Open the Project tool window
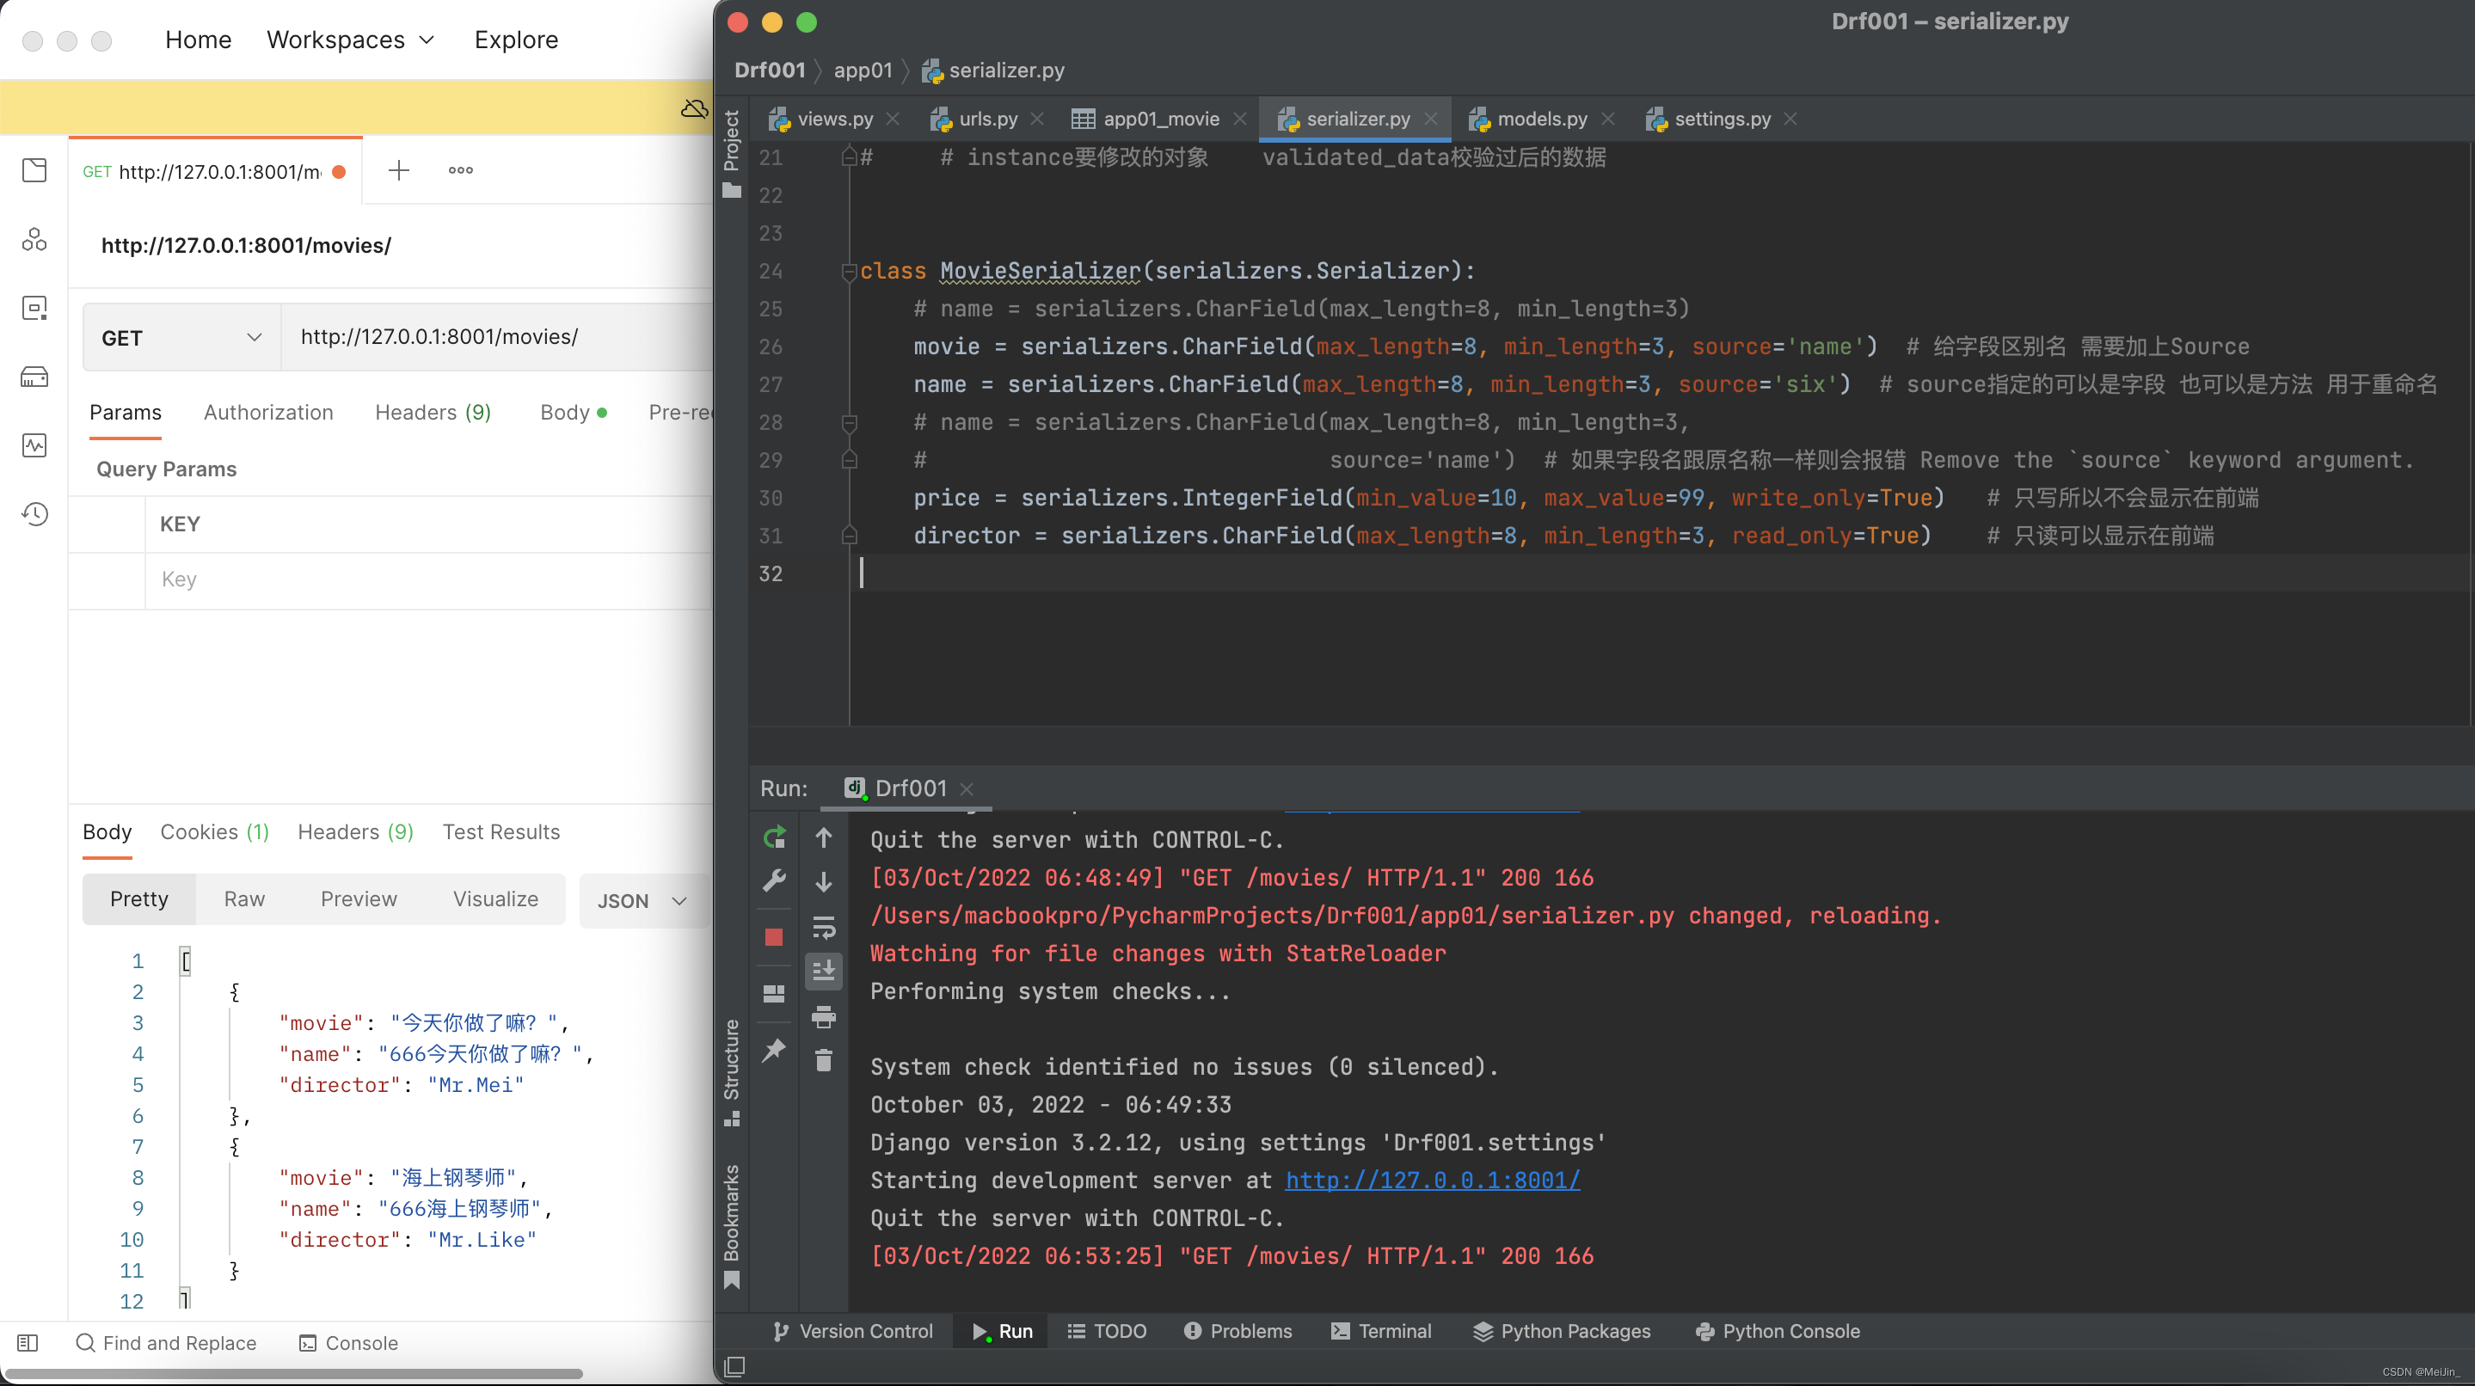Viewport: 2475px width, 1386px height. (731, 154)
